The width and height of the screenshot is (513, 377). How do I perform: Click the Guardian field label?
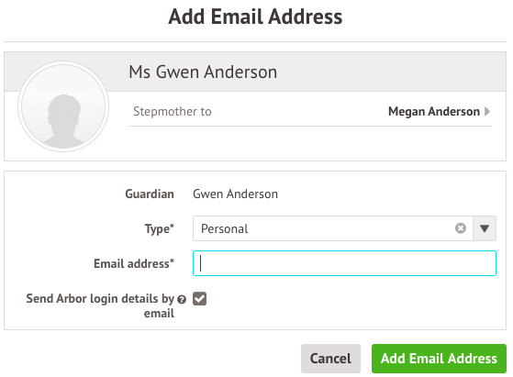[x=150, y=194]
